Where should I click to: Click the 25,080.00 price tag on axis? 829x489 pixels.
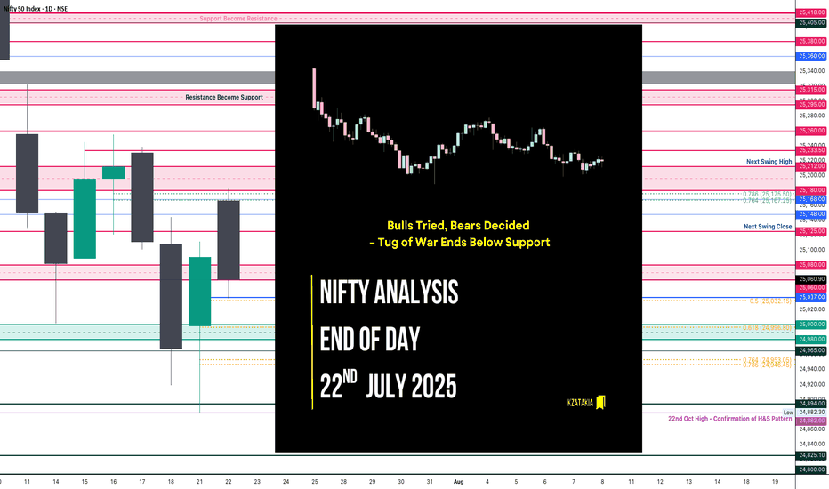tap(811, 265)
